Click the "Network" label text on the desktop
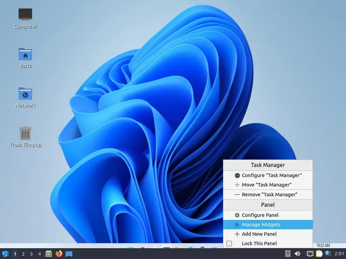This screenshot has height=259, width=346. [26, 105]
